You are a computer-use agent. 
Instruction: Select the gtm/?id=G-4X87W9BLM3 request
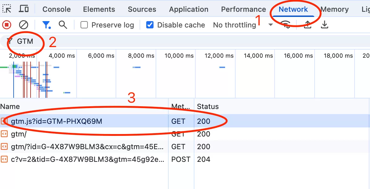(185, 146)
